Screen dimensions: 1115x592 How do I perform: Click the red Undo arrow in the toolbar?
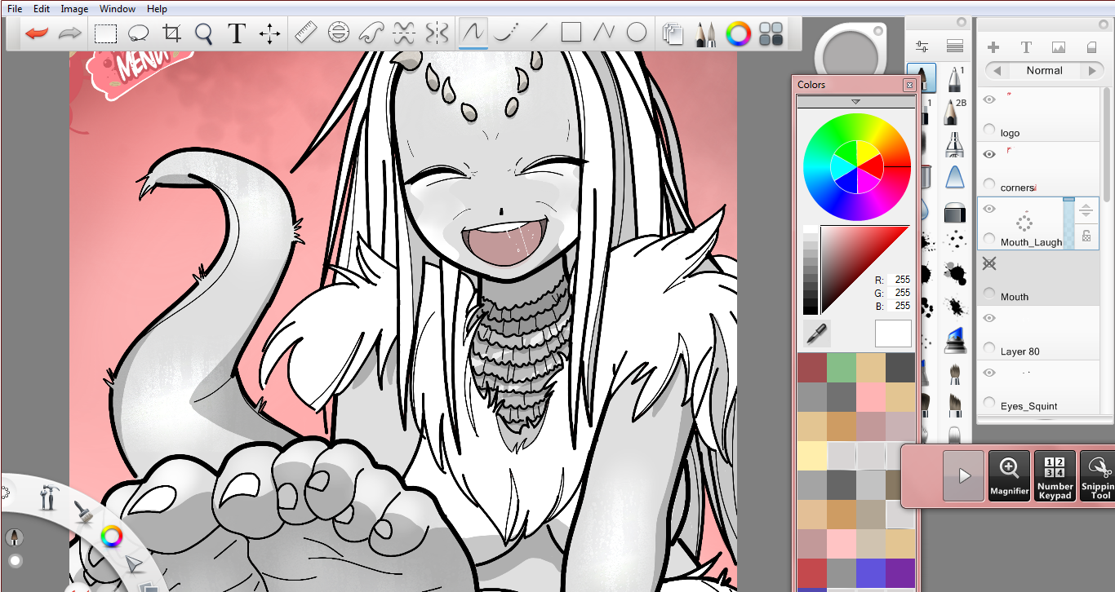pyautogui.click(x=37, y=33)
